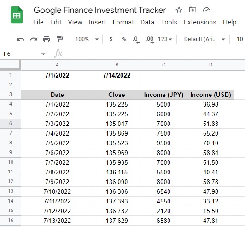Open the Google Sheets home icon
Screen dimensions: 245x227
tap(17, 15)
